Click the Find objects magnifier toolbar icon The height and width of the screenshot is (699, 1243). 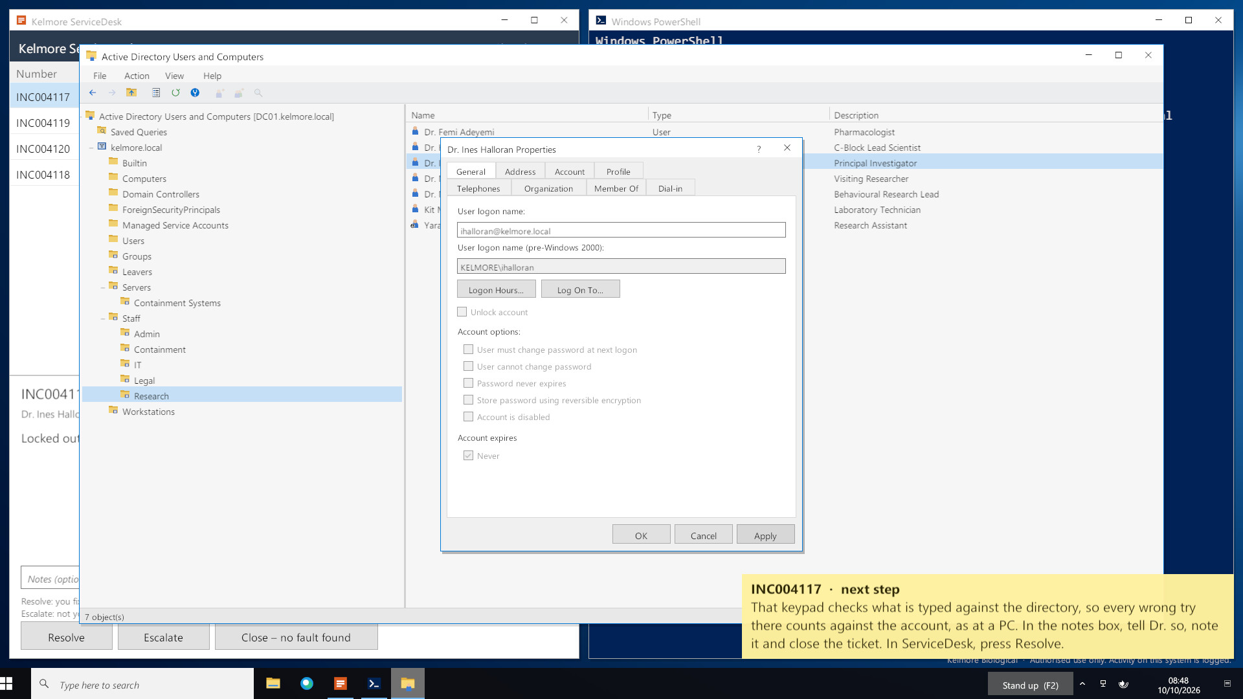click(258, 93)
